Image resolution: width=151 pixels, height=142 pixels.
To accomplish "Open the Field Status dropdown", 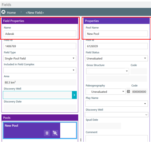I will 117,58.
